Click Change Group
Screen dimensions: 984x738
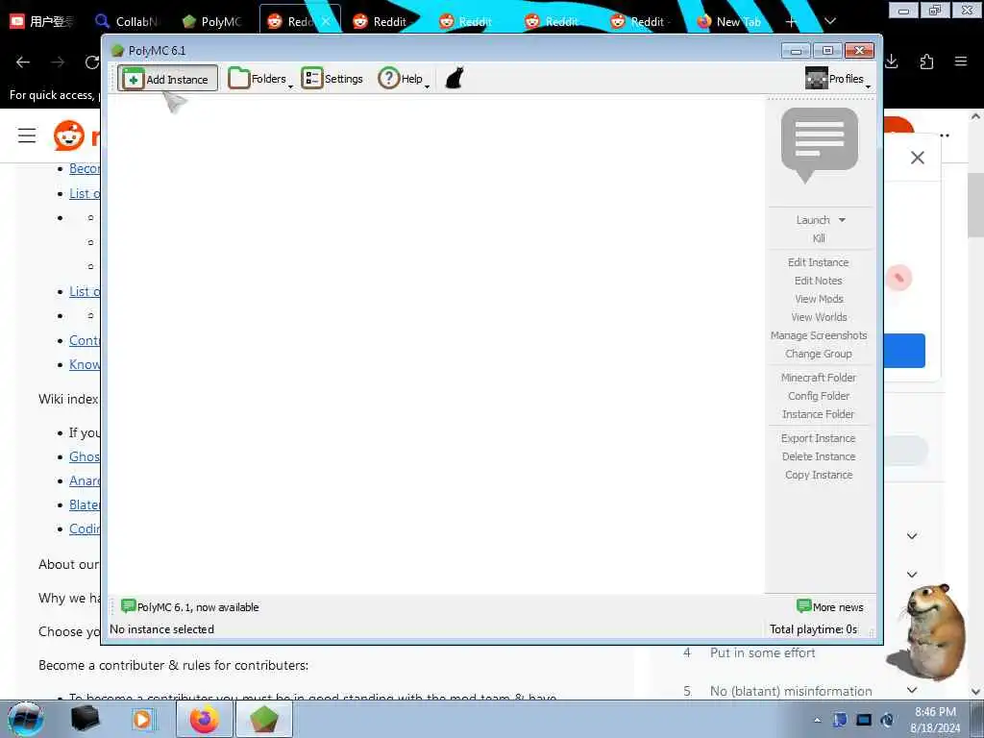pyautogui.click(x=819, y=354)
